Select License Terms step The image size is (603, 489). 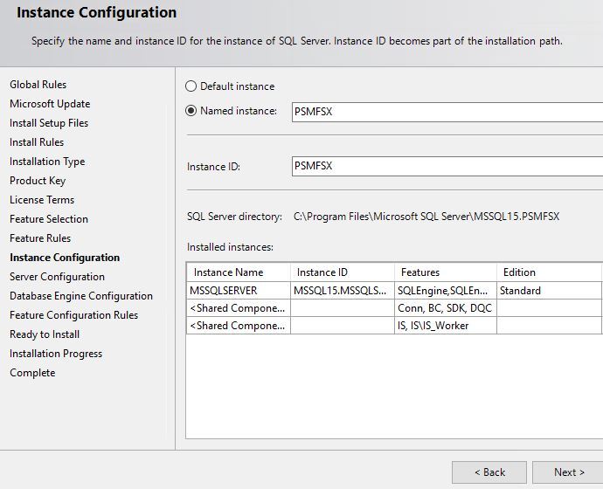point(42,200)
